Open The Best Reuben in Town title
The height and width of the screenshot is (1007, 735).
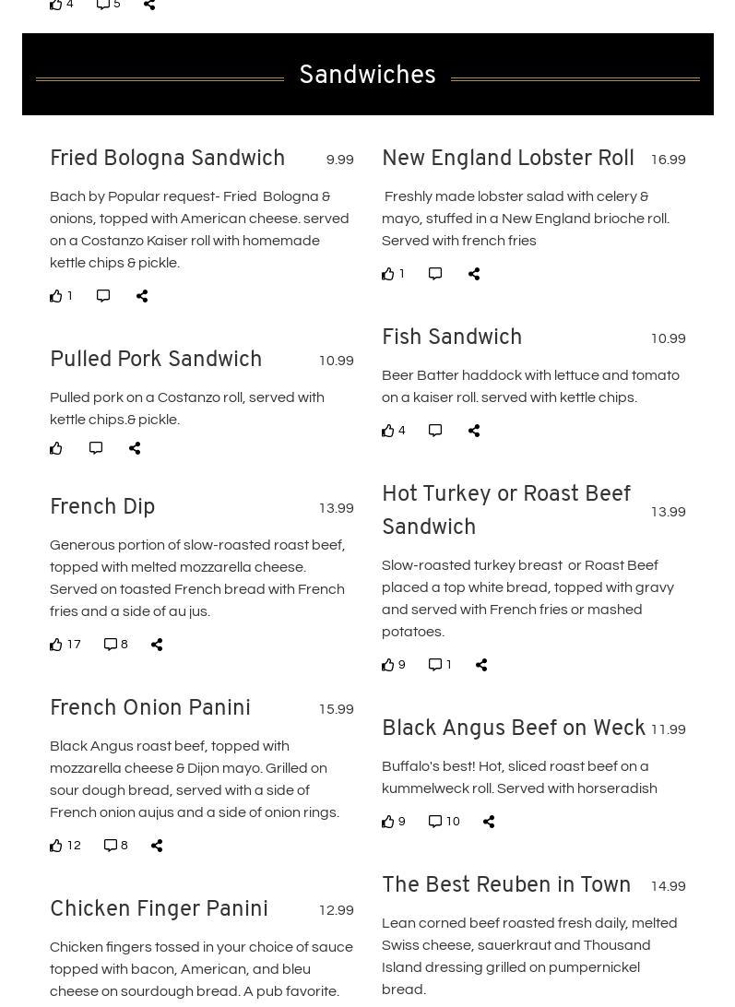[x=506, y=885]
